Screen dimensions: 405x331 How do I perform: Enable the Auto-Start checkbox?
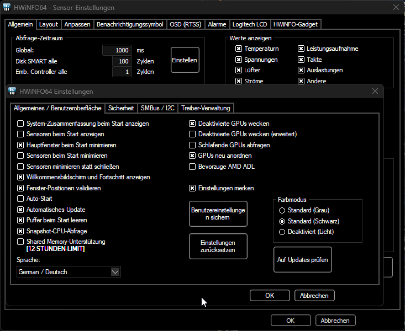point(20,199)
